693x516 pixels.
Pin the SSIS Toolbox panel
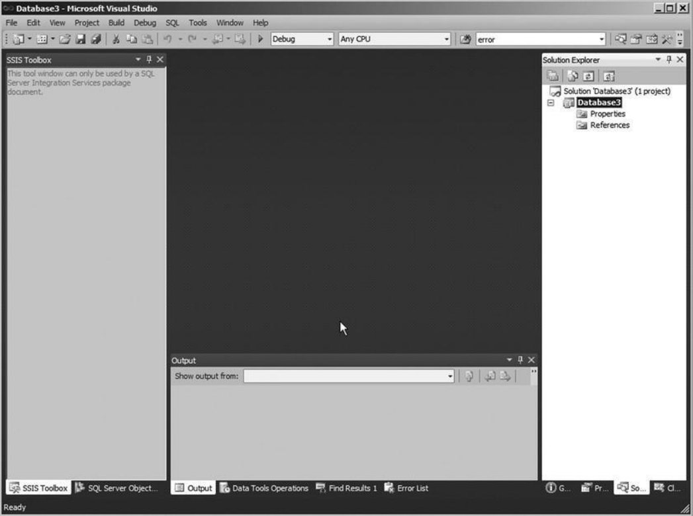point(149,59)
